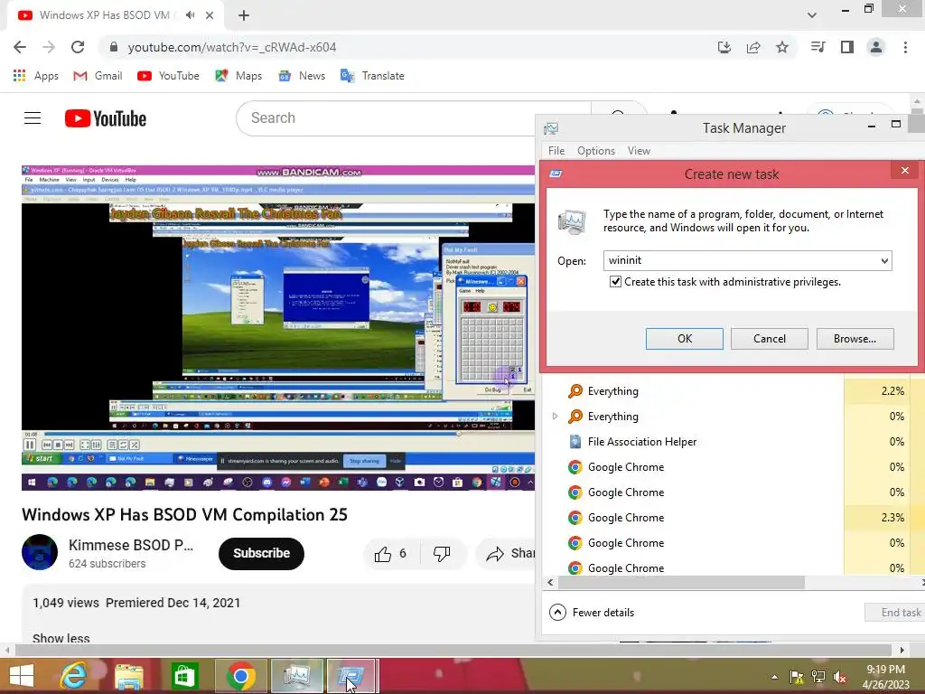Open the Action Center flag icon

tap(796, 677)
